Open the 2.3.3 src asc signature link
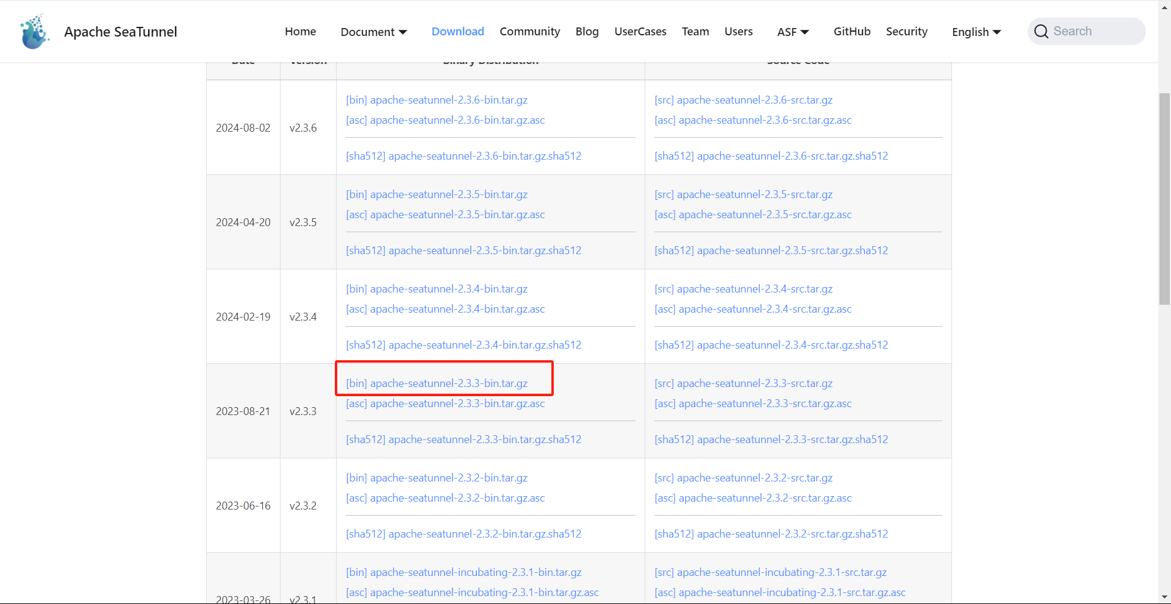 [753, 403]
